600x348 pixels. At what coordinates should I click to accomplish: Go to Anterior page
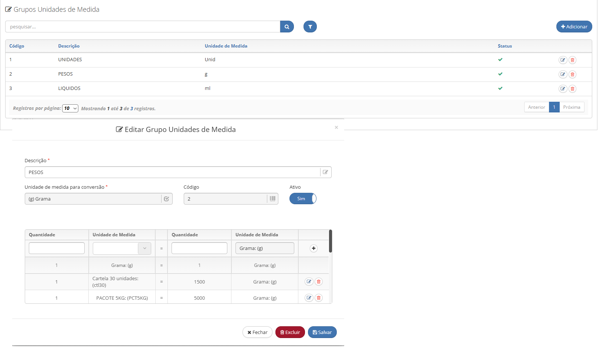coord(536,107)
